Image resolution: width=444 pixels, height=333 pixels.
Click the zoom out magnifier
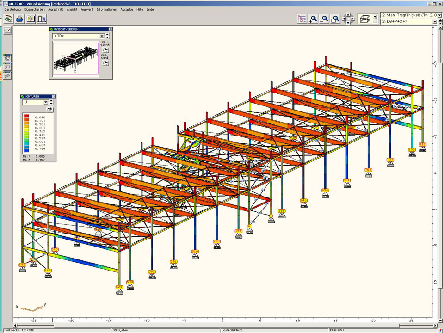point(325,19)
